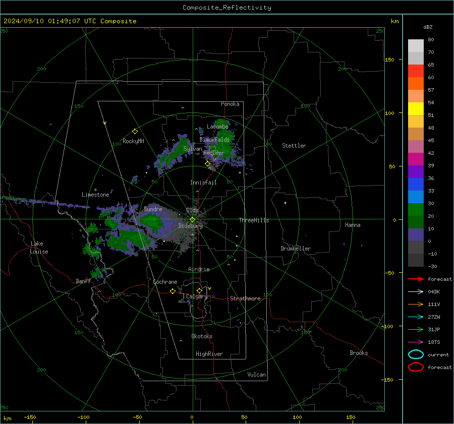Image resolution: width=454 pixels, height=424 pixels.
Task: Click the red forecast ellipse in legend
Action: click(416, 367)
